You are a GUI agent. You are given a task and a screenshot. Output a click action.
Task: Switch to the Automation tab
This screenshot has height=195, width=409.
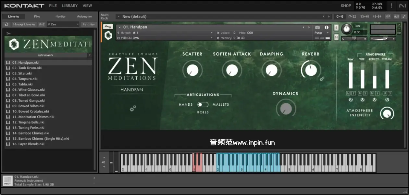click(x=85, y=17)
